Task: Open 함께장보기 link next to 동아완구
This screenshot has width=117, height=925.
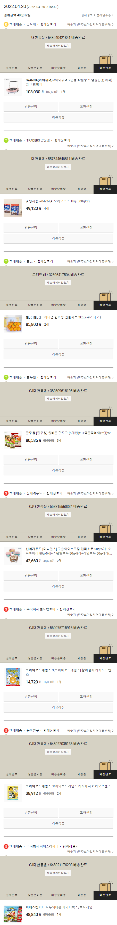Action: pyautogui.click(x=51, y=730)
